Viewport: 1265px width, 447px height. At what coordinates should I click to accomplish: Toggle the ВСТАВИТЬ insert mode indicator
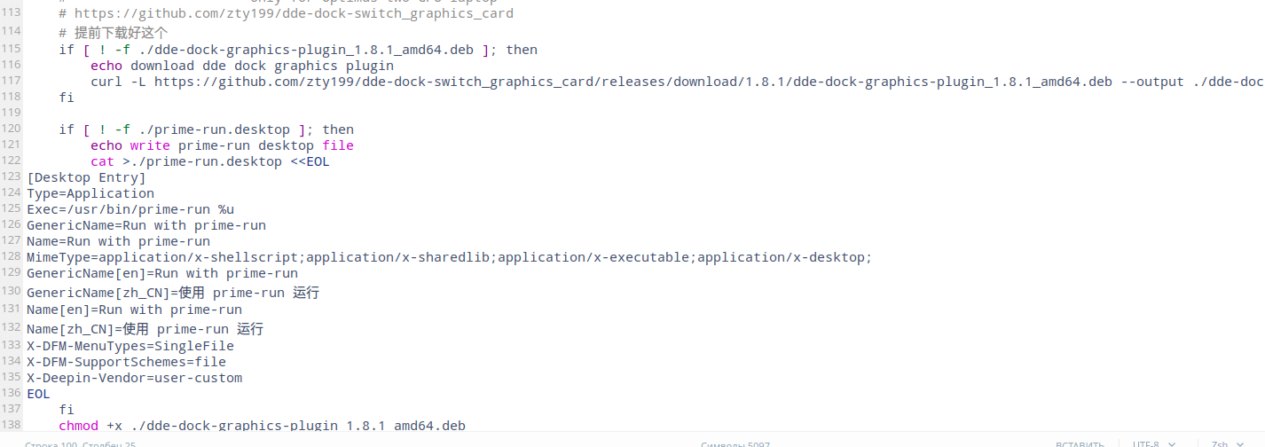(x=1080, y=443)
